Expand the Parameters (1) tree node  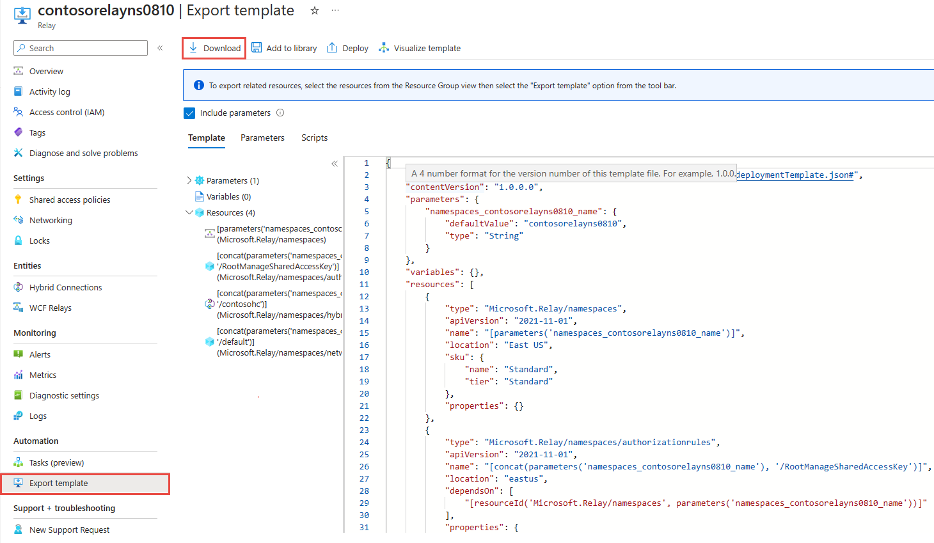click(189, 180)
